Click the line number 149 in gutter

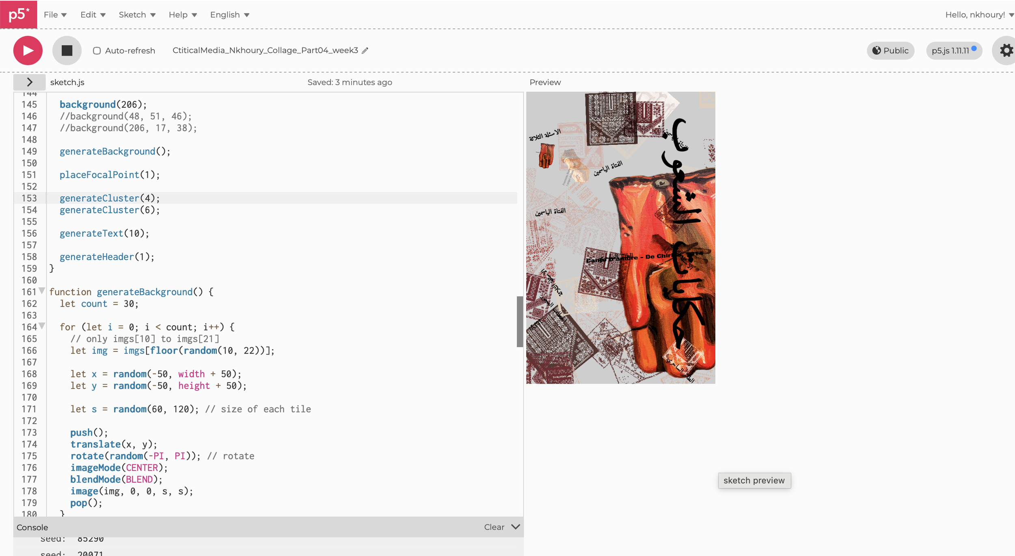29,151
